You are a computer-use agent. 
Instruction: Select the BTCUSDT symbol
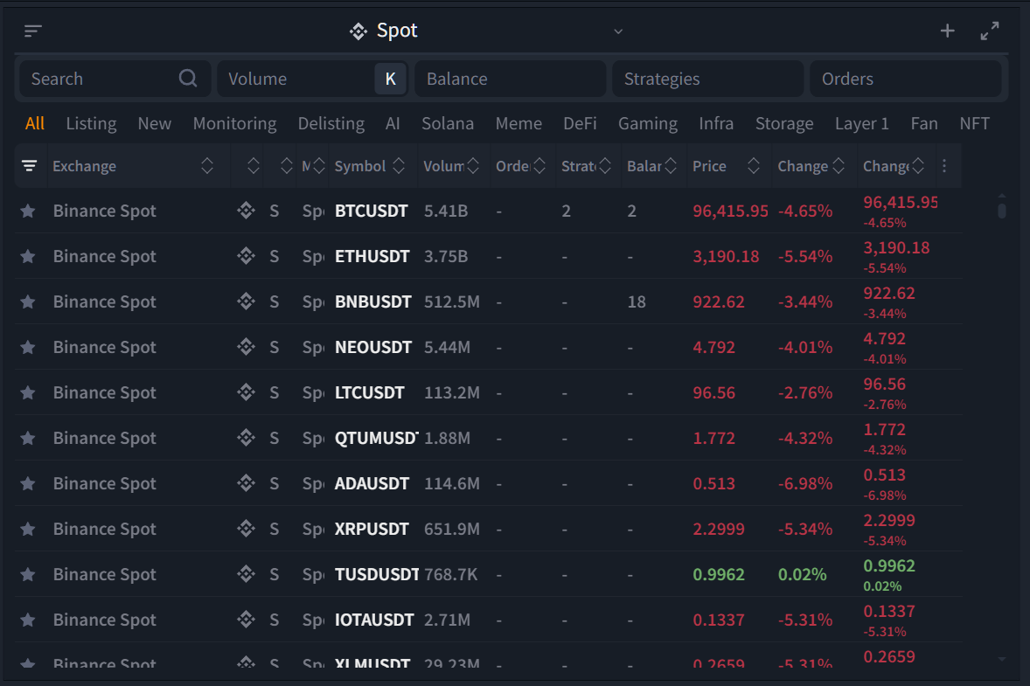pyautogui.click(x=371, y=211)
